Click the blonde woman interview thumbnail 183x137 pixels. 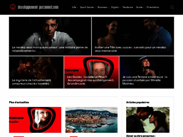35,120
